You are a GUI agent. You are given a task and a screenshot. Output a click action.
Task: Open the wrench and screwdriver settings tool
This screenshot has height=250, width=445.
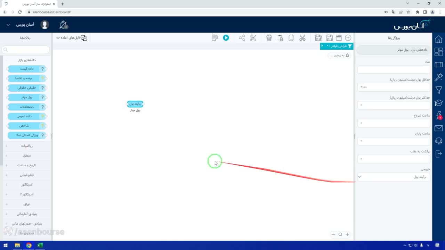click(x=253, y=37)
